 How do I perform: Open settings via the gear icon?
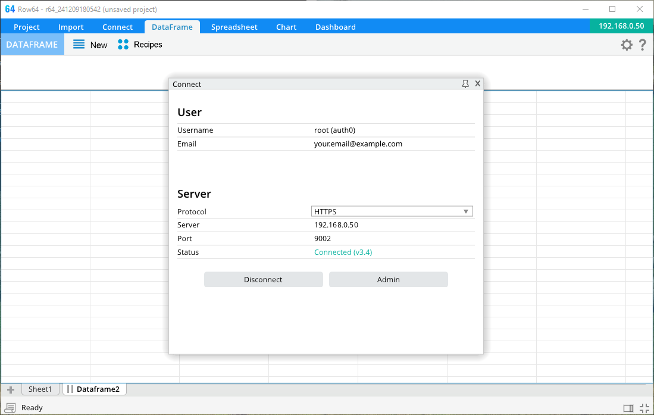(x=627, y=45)
